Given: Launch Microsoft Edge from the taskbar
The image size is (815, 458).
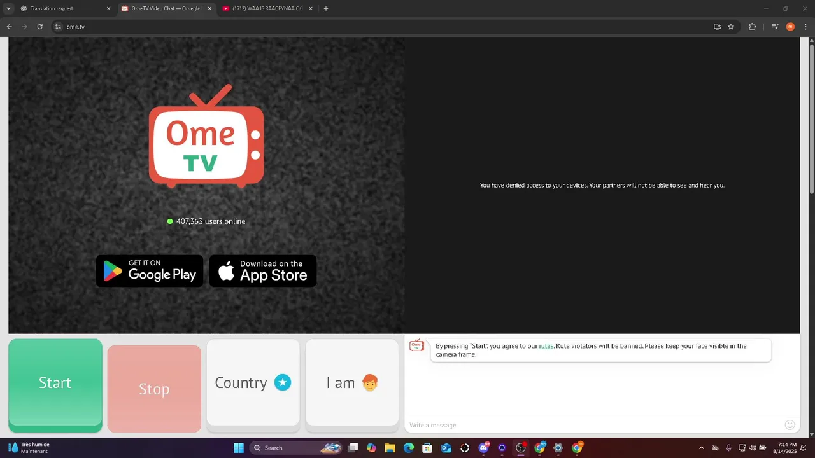Looking at the screenshot, I should (x=409, y=448).
